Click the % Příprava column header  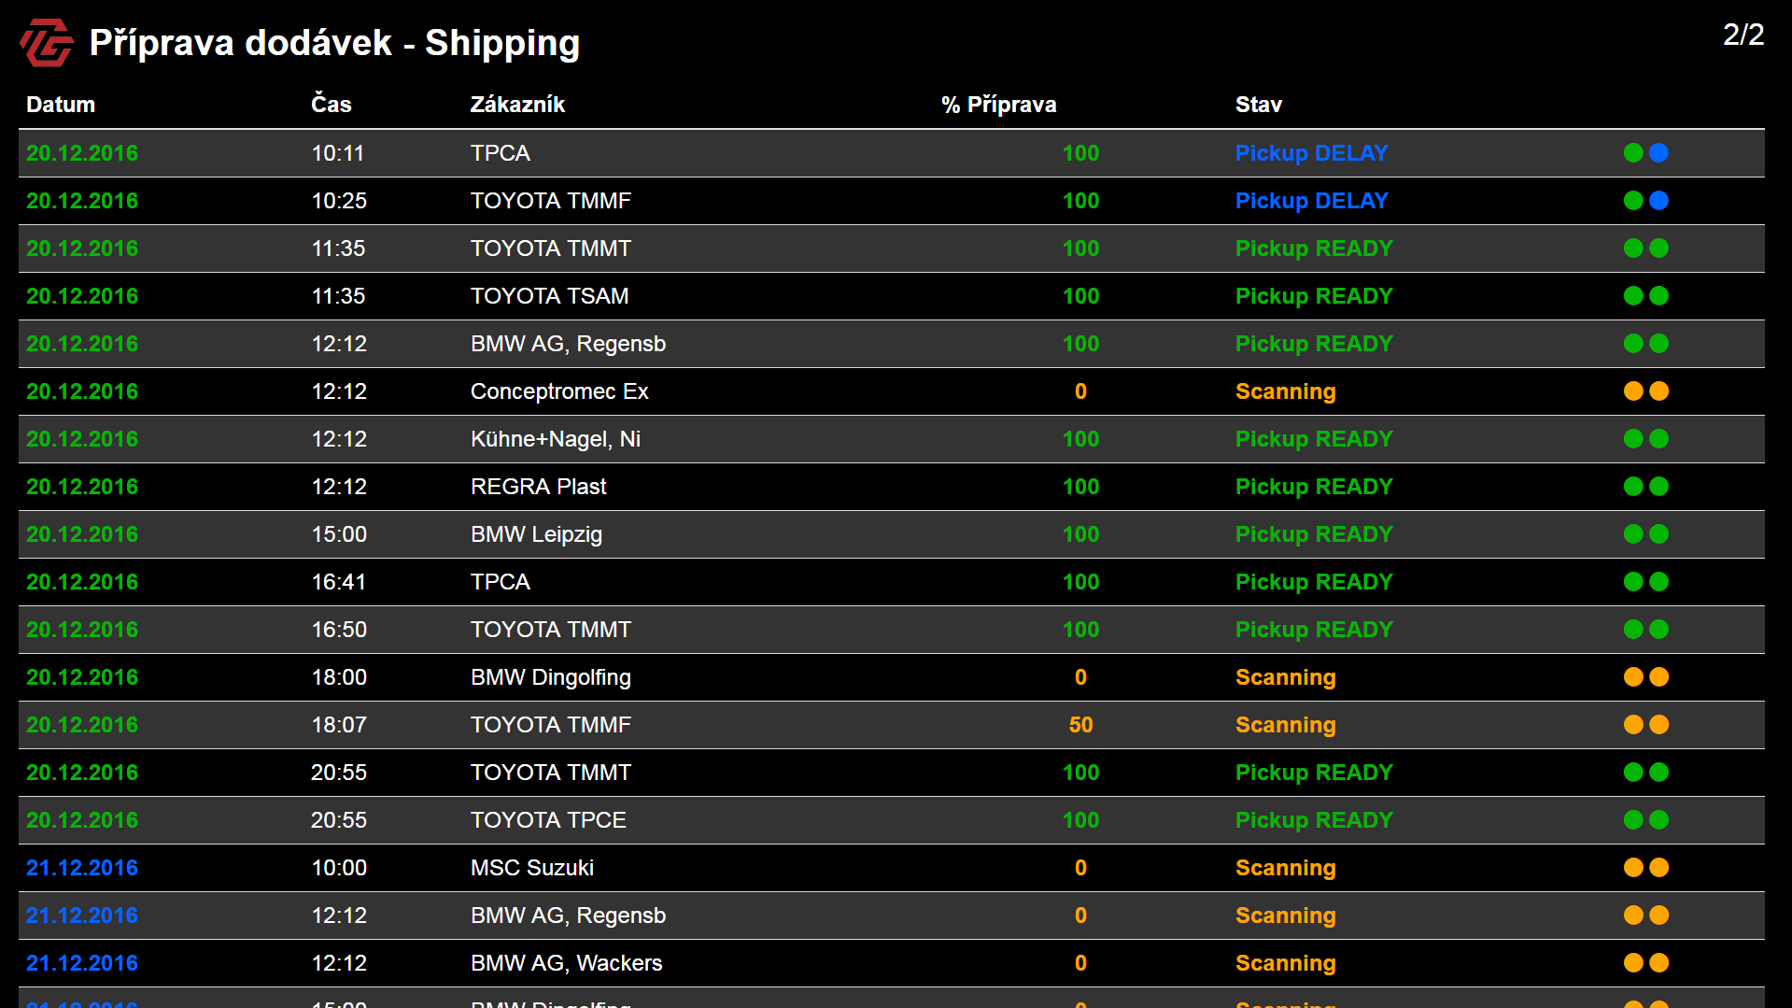[x=999, y=105]
